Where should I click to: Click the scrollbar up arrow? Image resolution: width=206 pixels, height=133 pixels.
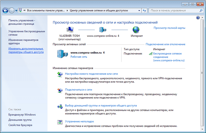(x=202, y=17)
